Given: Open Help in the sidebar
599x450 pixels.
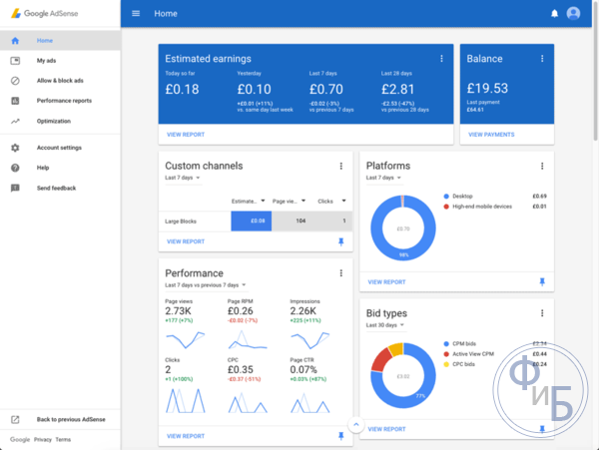Looking at the screenshot, I should click(x=60, y=168).
